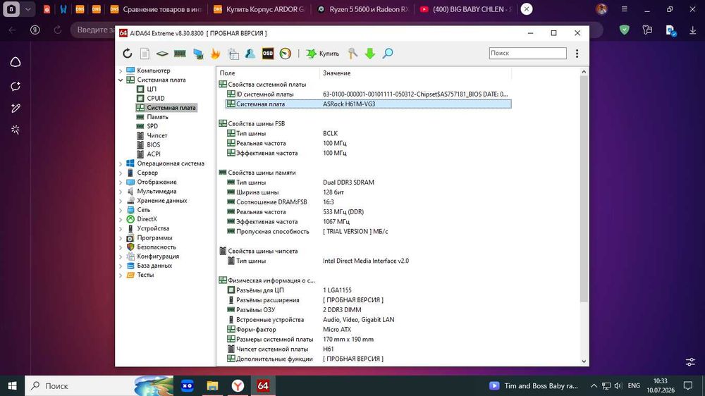This screenshot has width=705, height=396.
Task: Open preferences wrench icon in toolbar
Action: tap(352, 54)
